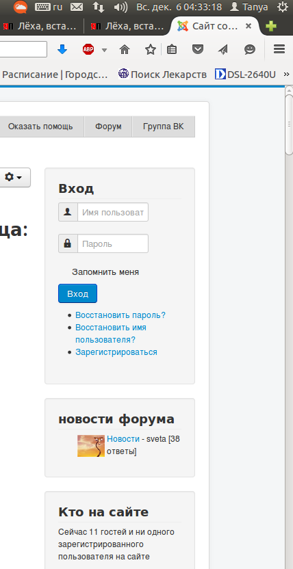Follow 'Восстановить имя пользователя?' link
The width and height of the screenshot is (293, 569).
click(111, 334)
